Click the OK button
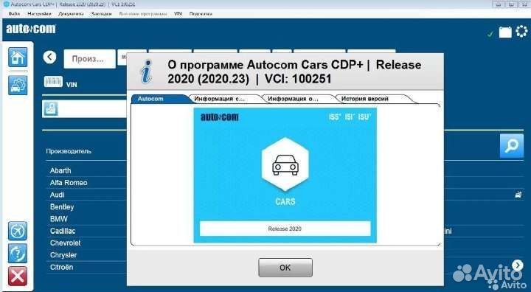 click(285, 268)
